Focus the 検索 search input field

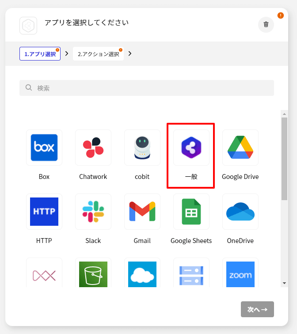[147, 88]
